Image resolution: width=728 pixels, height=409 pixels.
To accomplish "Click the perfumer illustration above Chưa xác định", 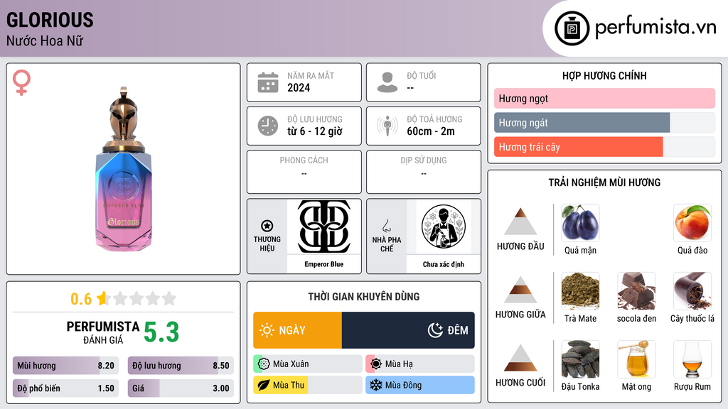I will [x=444, y=227].
